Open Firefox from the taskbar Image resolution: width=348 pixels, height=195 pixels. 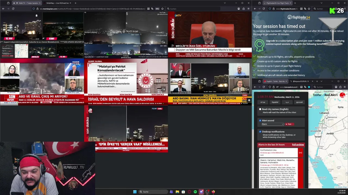213,192
